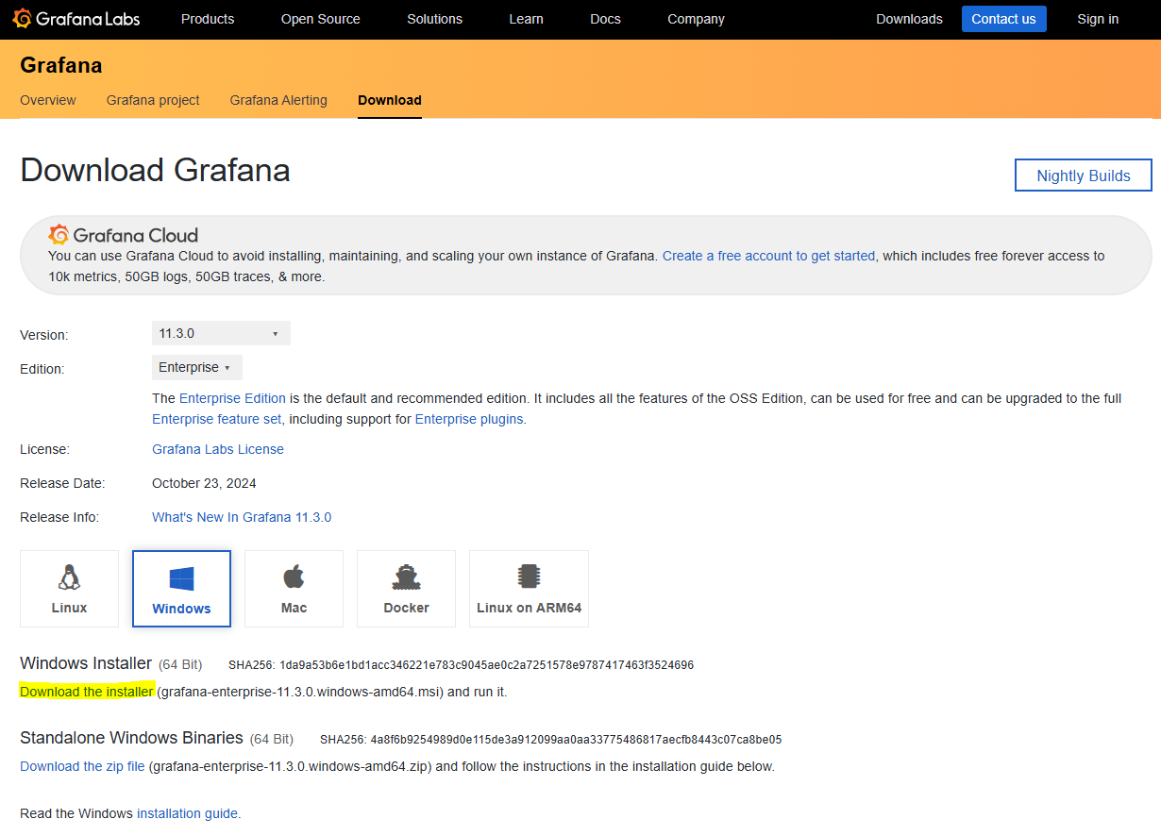Click the Download the installer link
The image size is (1161, 836).
(87, 692)
